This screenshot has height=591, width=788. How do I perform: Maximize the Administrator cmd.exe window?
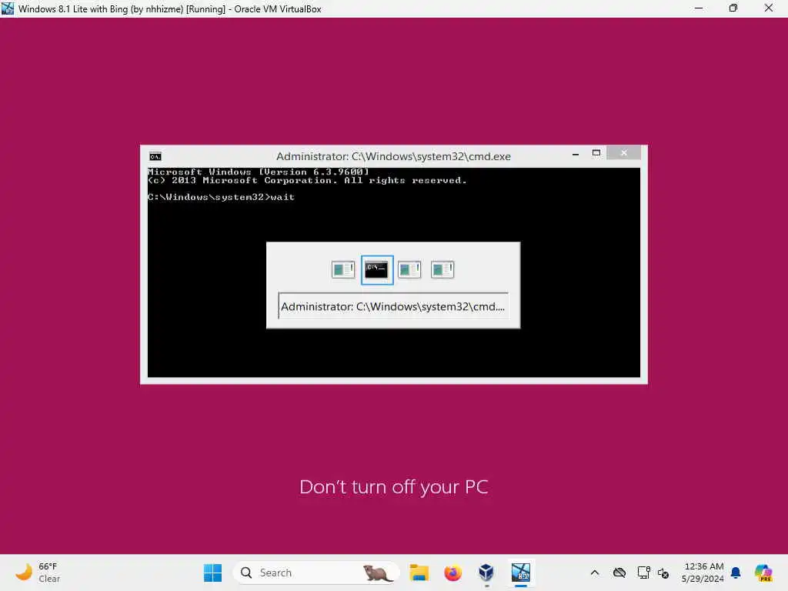click(596, 153)
